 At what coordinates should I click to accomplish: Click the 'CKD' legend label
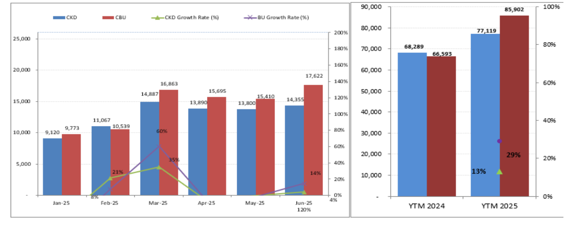pyautogui.click(x=72, y=18)
